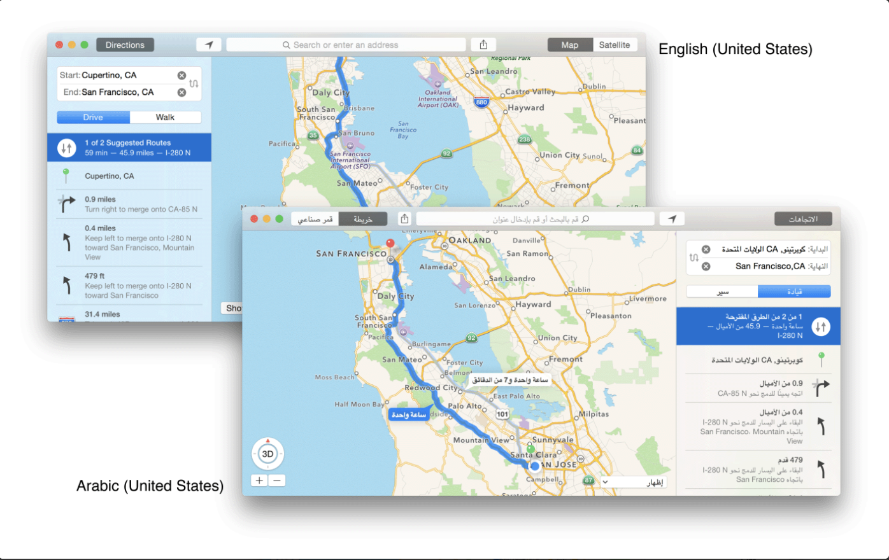889x560 pixels.
Task: Clear the End: San Francisco, CA field
Action: tap(181, 92)
